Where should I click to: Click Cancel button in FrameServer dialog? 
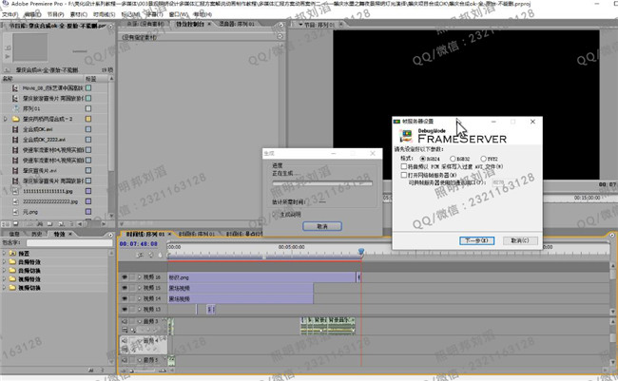pos(520,240)
